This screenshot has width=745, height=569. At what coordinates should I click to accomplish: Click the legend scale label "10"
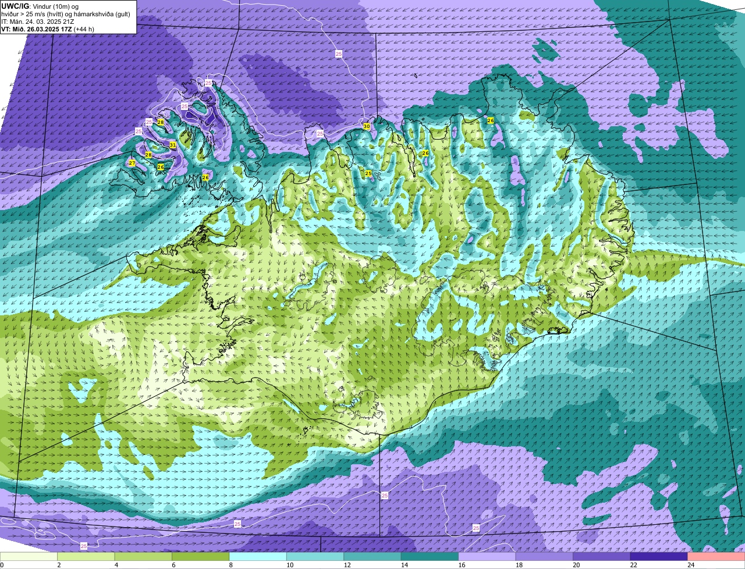coord(289,564)
